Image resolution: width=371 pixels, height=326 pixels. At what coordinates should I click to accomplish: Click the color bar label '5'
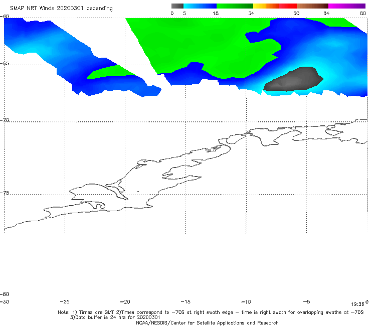(x=184, y=13)
